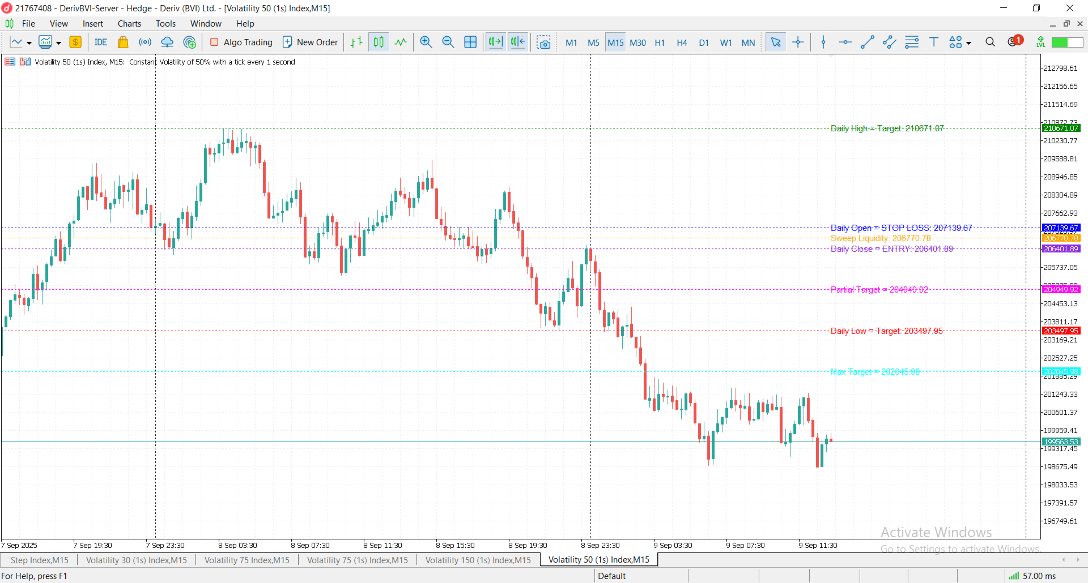Select the standard cursor arrow tool
Image resolution: width=1088 pixels, height=583 pixels.
point(776,42)
